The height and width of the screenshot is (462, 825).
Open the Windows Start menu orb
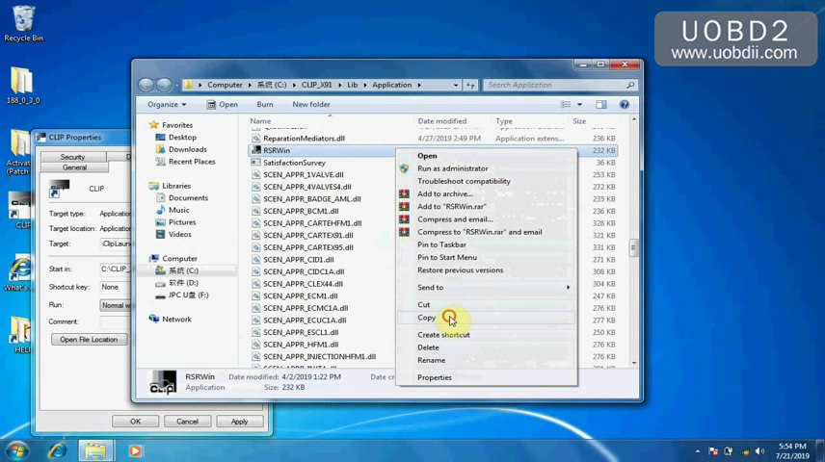[x=17, y=449]
